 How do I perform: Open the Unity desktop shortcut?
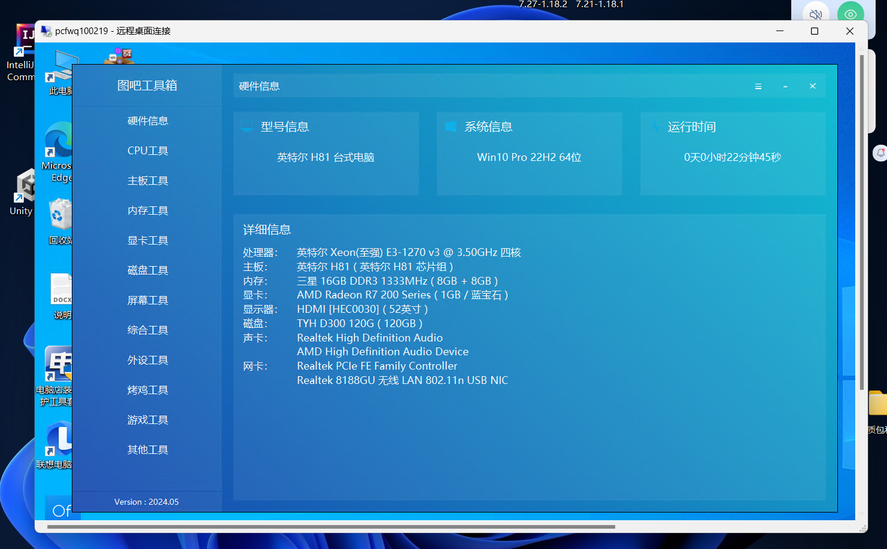[x=22, y=193]
